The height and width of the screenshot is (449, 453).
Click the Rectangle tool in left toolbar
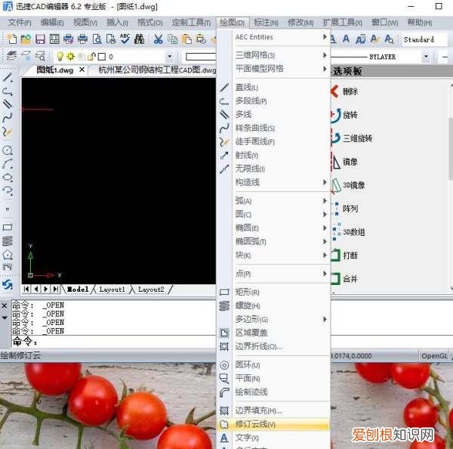tap(8, 227)
